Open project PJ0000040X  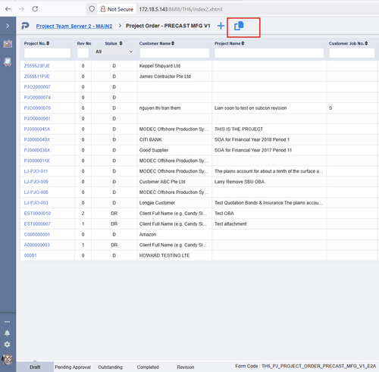coord(37,139)
